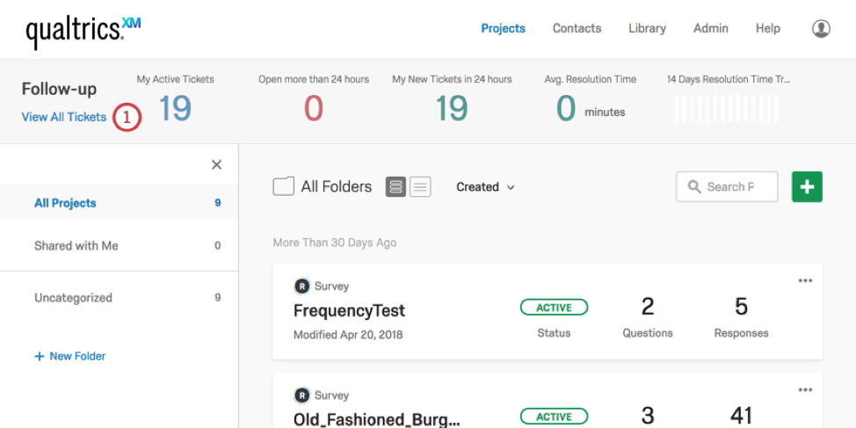Click the Qualtrics XM logo
This screenshot has width=856, height=428.
[83, 31]
